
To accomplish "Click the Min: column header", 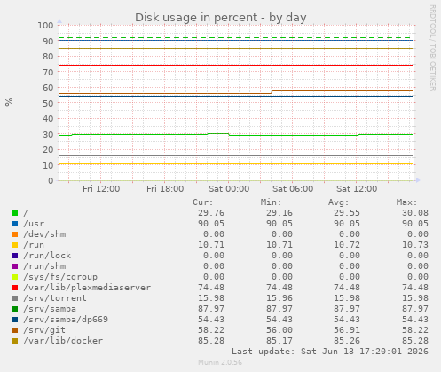I will (271, 202).
